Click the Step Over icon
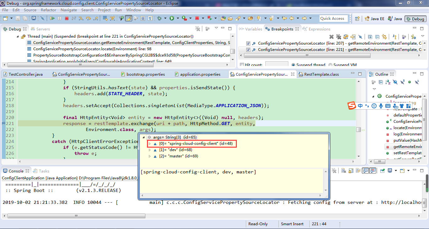This screenshot has width=429, height=229. (88, 19)
